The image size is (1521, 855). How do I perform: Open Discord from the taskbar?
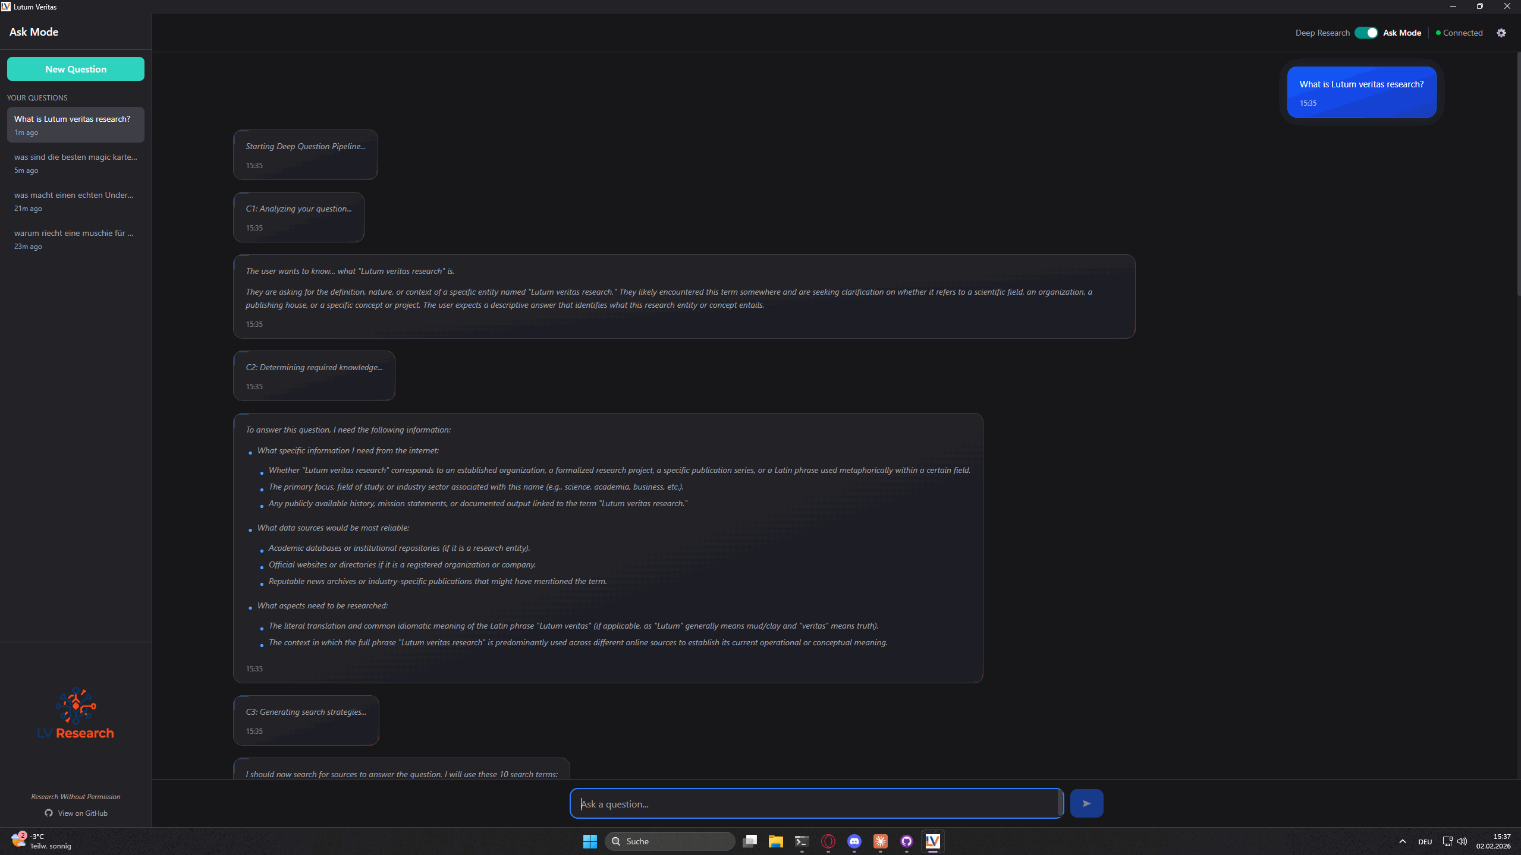point(854,841)
